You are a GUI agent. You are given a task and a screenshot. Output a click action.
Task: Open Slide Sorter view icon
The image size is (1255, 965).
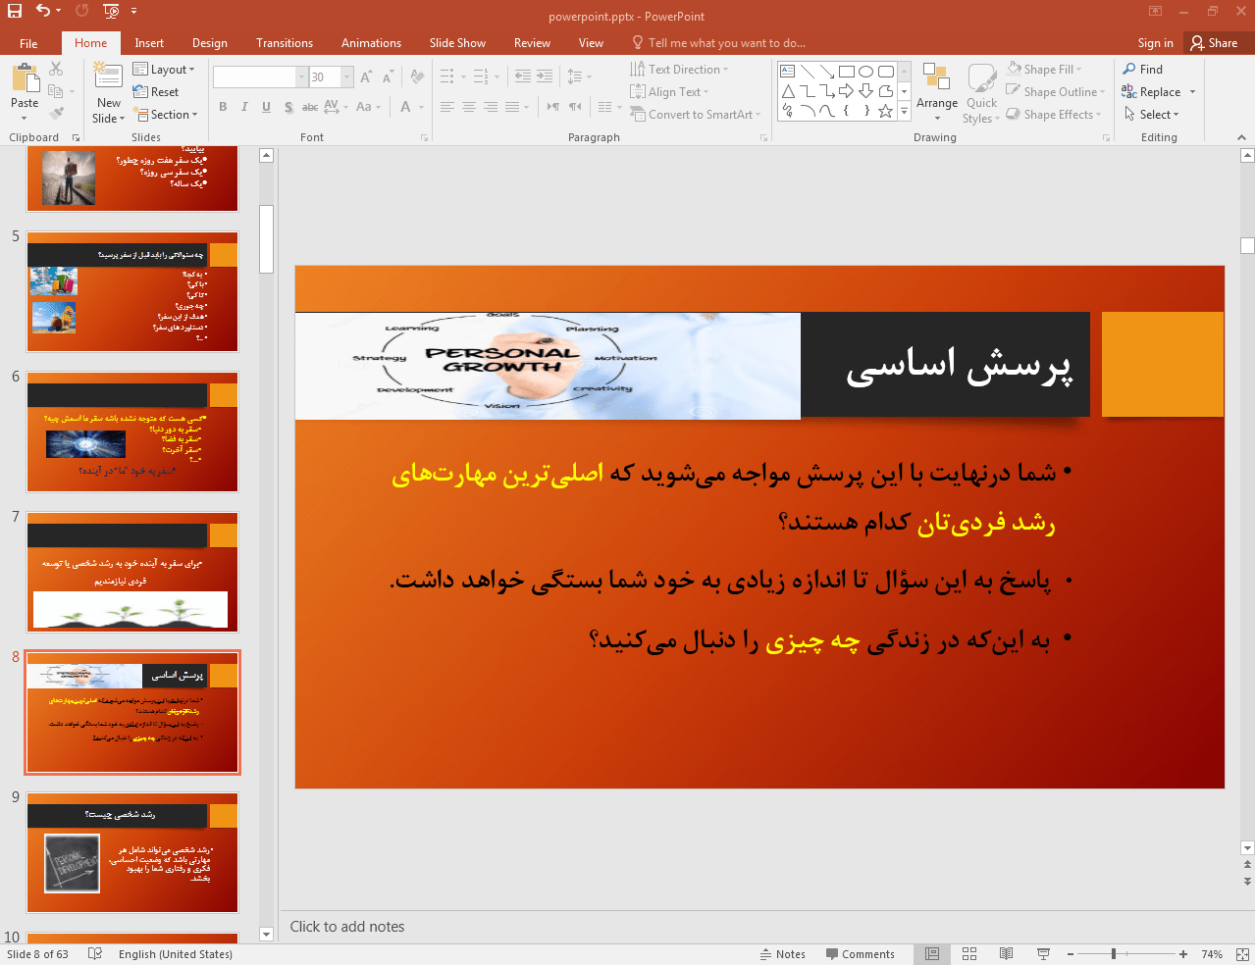pyautogui.click(x=969, y=954)
